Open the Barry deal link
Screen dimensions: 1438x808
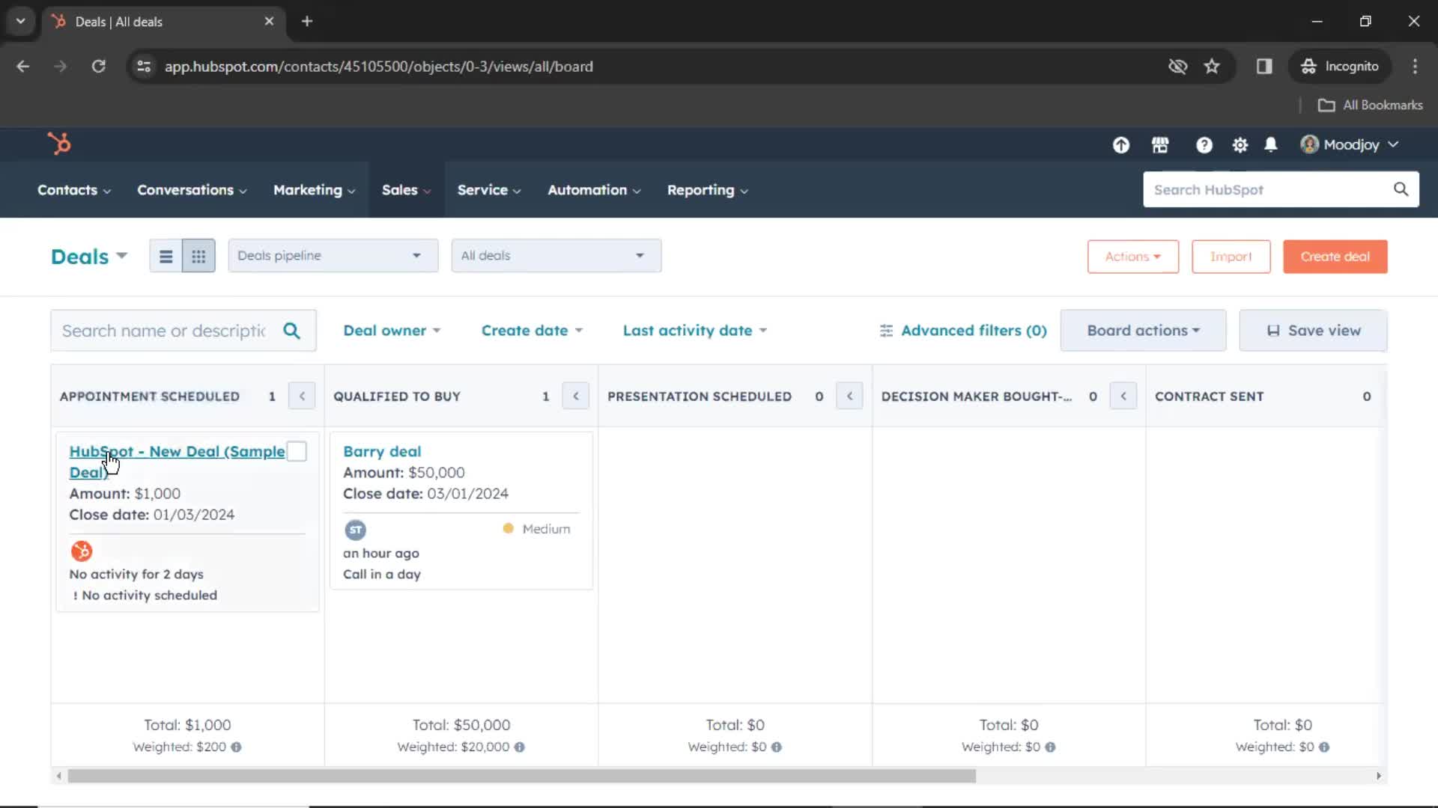[x=382, y=451]
